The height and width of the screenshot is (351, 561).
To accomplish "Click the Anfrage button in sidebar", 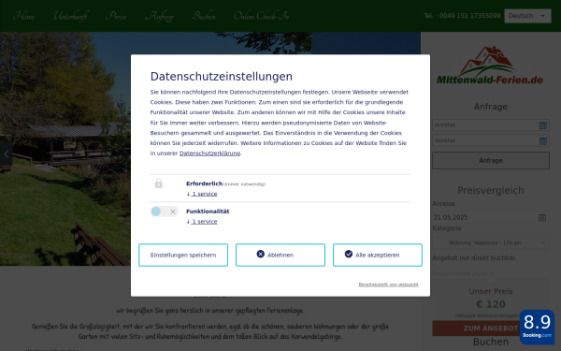I will click(x=491, y=160).
